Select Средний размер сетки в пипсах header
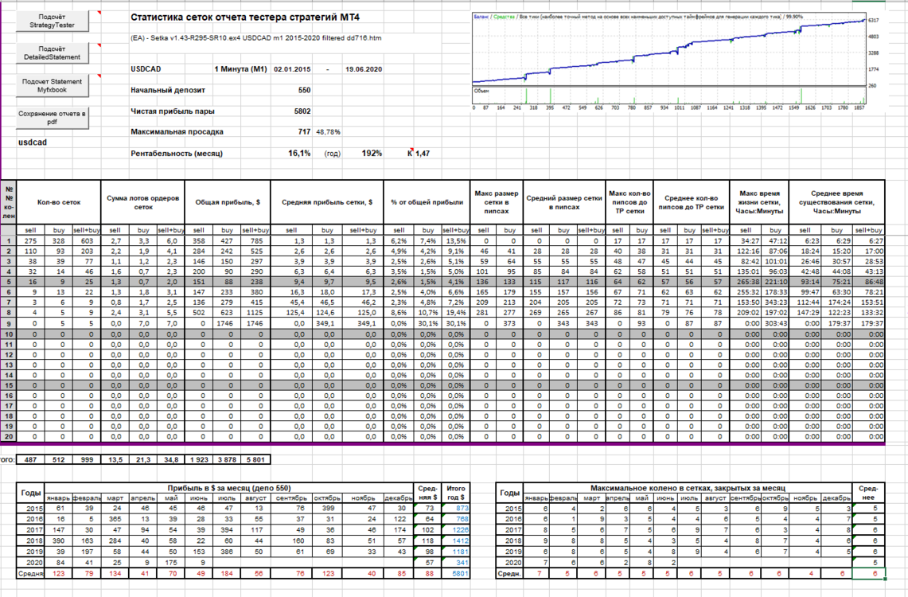 coord(564,202)
